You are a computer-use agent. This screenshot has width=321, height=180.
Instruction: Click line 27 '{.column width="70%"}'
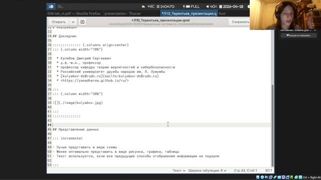[x=78, y=49]
